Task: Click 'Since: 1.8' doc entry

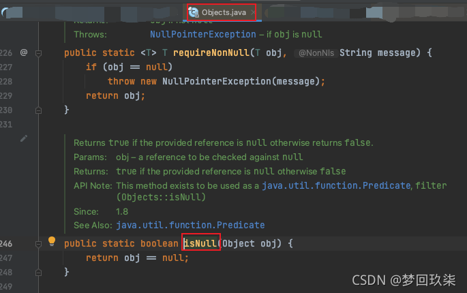Action: 101,212
